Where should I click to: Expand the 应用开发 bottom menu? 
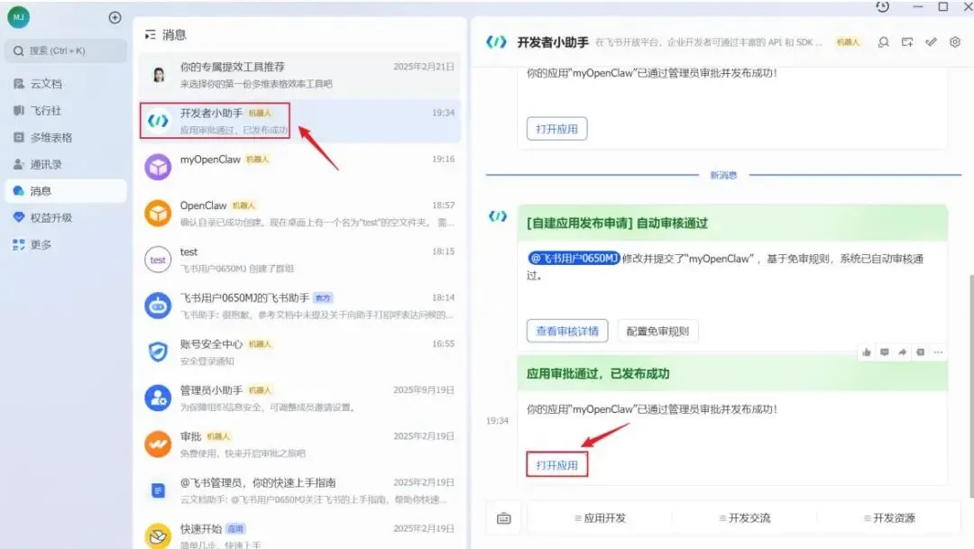click(600, 518)
